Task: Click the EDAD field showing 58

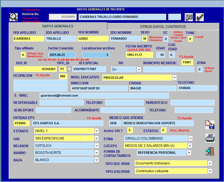Action: (x=161, y=55)
